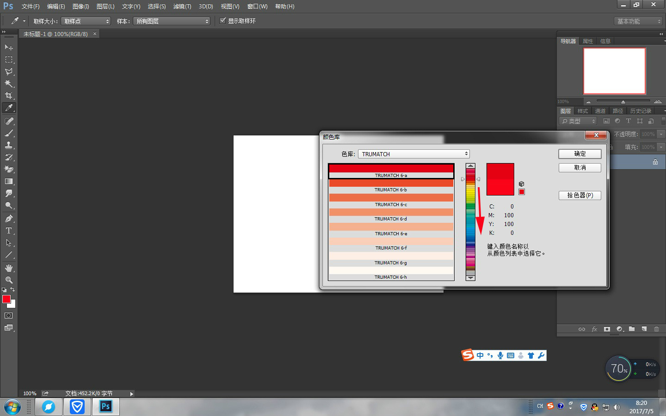Click the color list scroll-down arrow
Viewport: 666px width, 416px height.
tap(470, 278)
